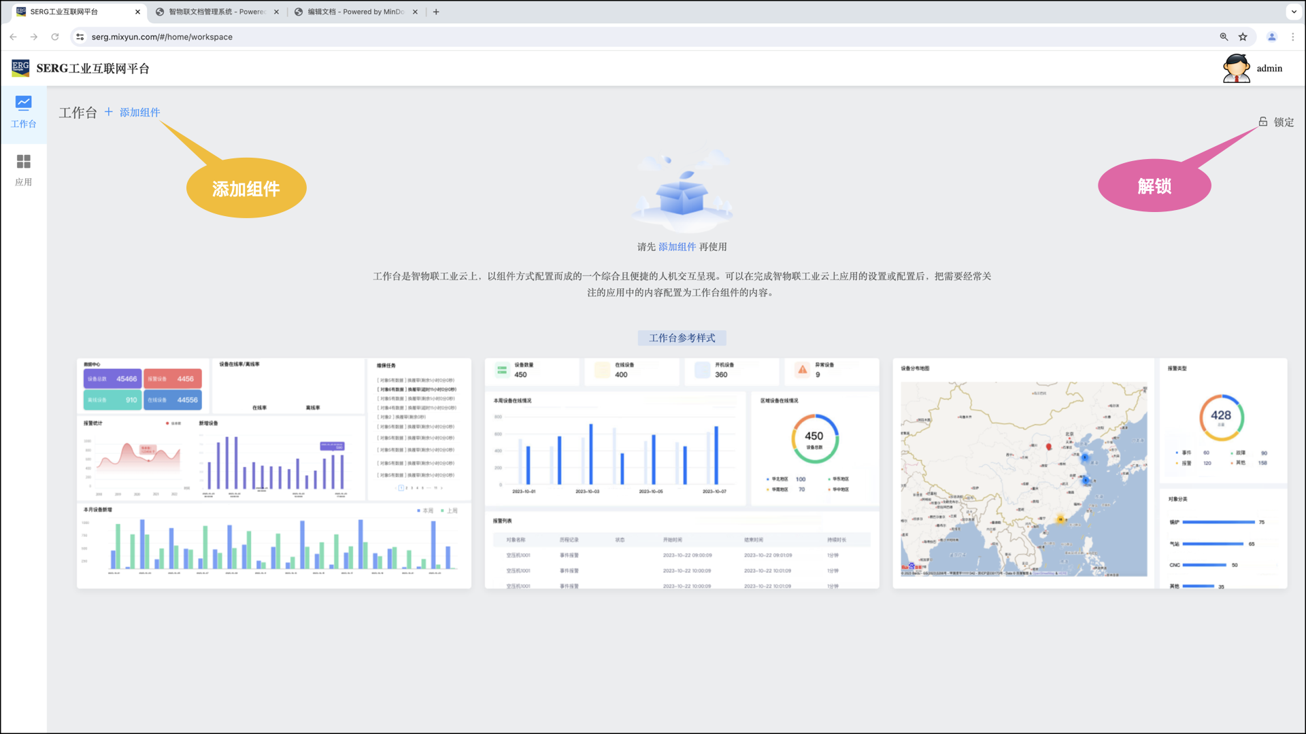Click the 添加组件 link in empty message
The image size is (1306, 734).
click(x=677, y=247)
